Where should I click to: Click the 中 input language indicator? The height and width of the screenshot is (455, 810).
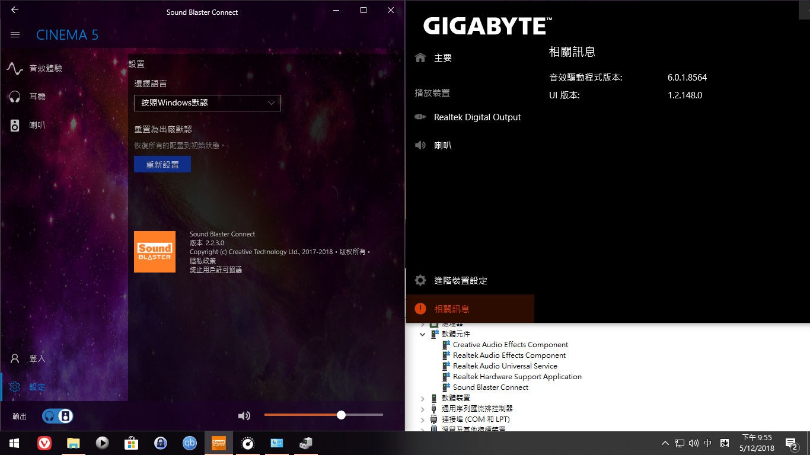coord(708,443)
